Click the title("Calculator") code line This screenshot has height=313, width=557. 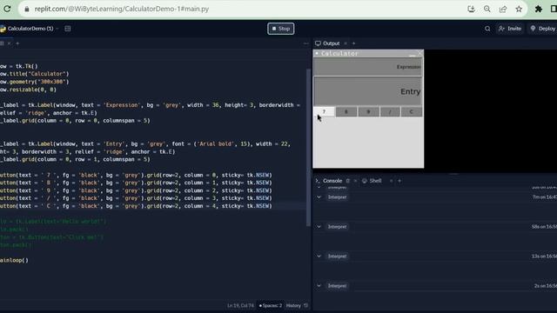(x=35, y=74)
